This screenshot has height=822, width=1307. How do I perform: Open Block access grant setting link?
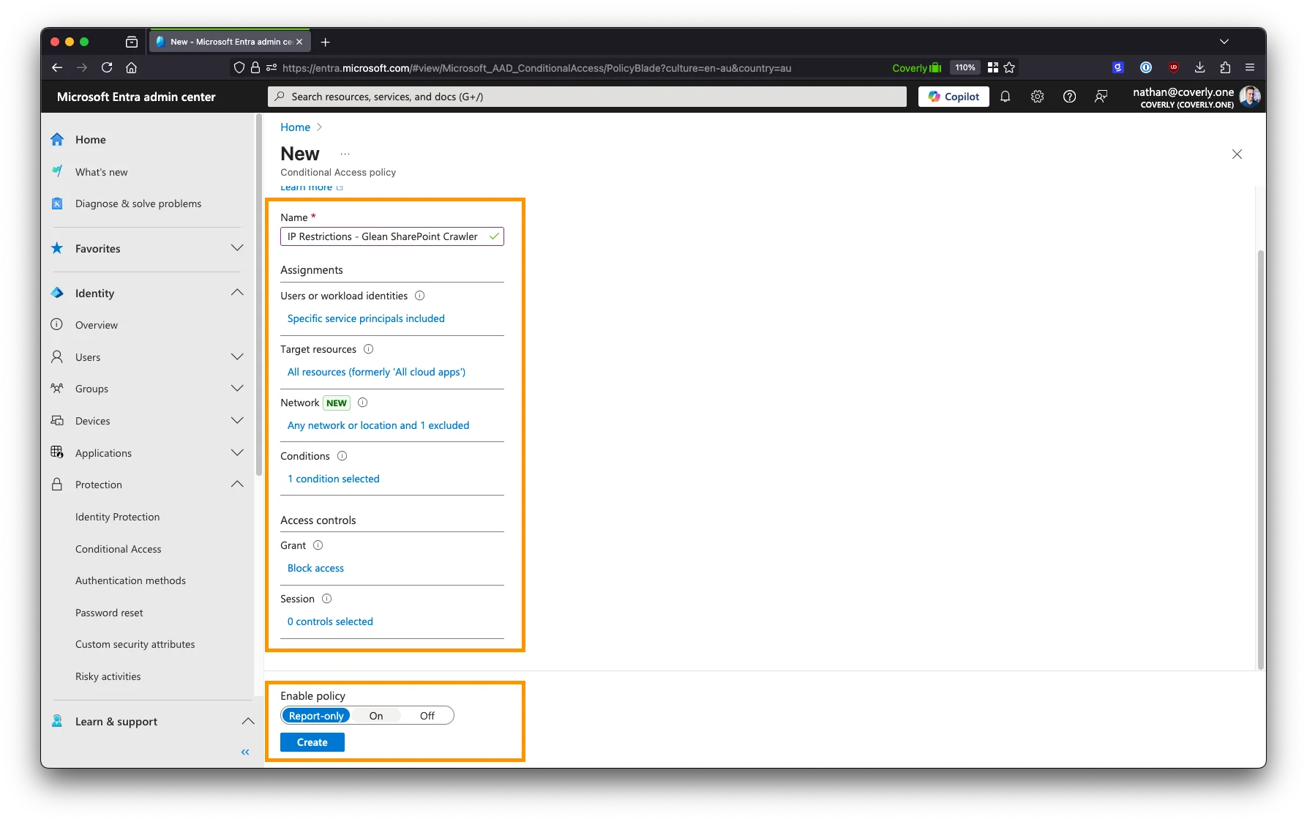pyautogui.click(x=315, y=568)
